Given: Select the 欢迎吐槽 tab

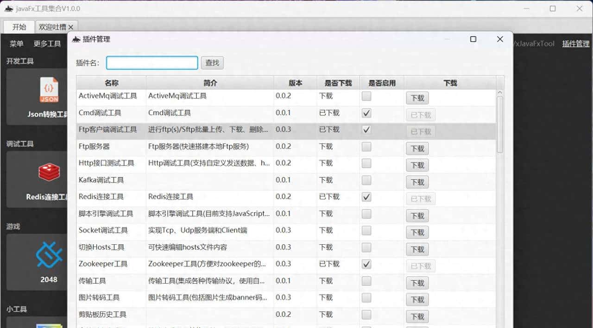Looking at the screenshot, I should tap(52, 26).
